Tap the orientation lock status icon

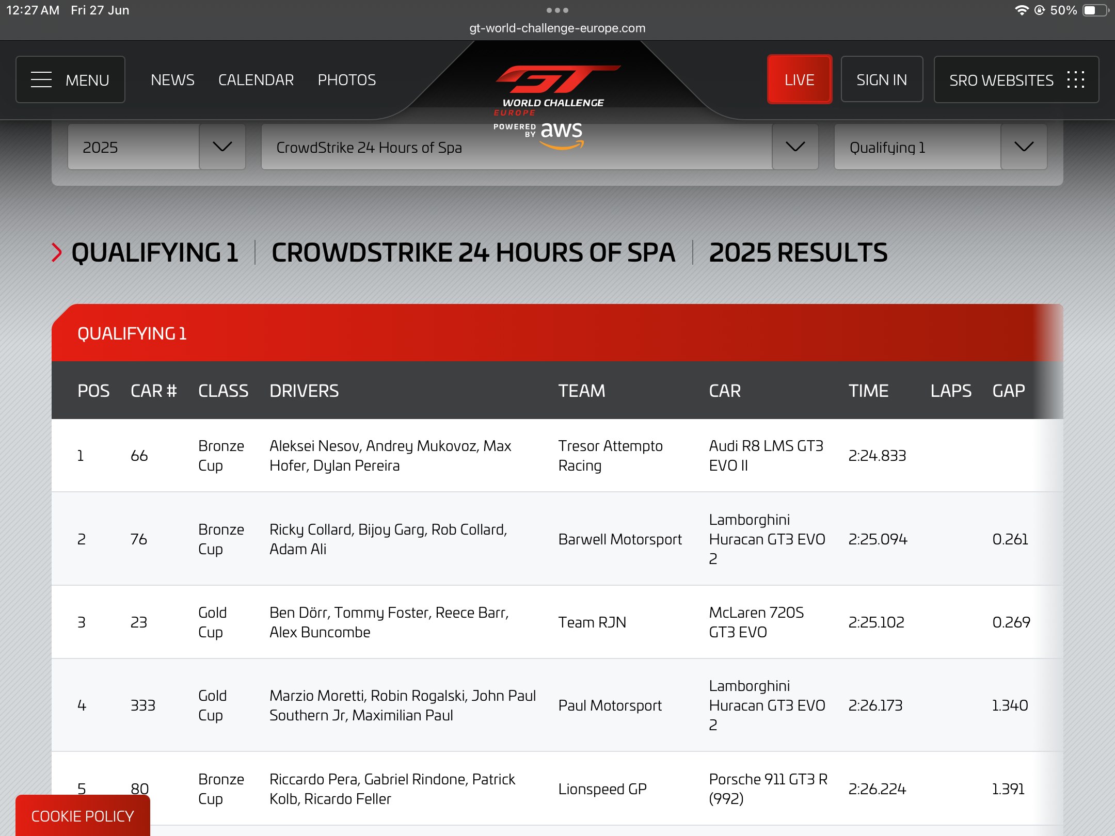coord(1040,10)
